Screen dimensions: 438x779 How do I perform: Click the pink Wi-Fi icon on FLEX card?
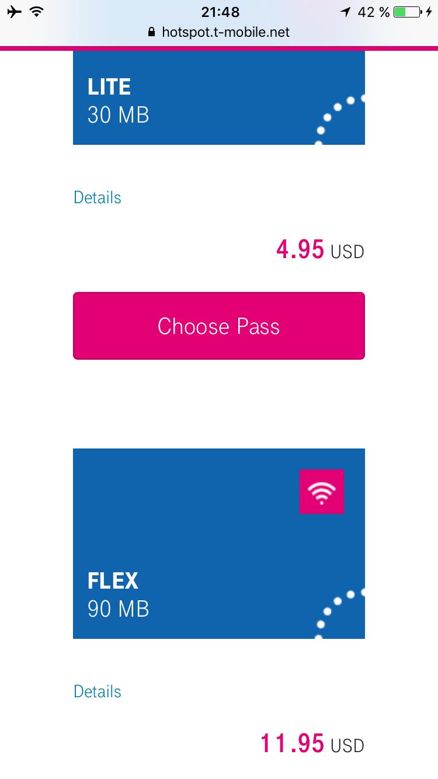(x=321, y=492)
